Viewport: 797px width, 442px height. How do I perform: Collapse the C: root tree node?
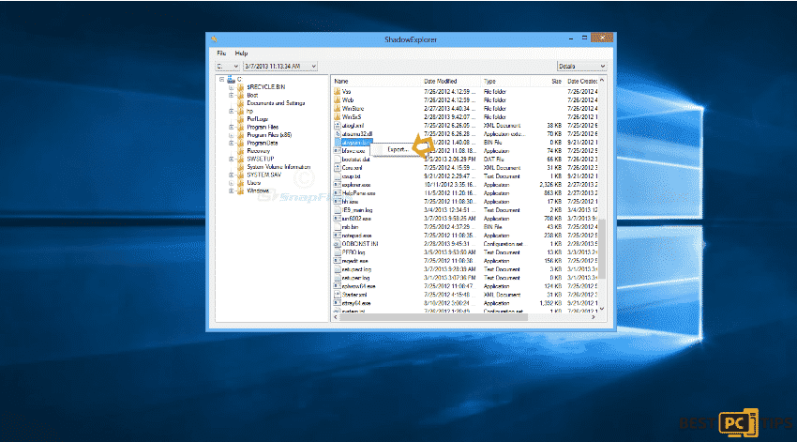(x=221, y=80)
